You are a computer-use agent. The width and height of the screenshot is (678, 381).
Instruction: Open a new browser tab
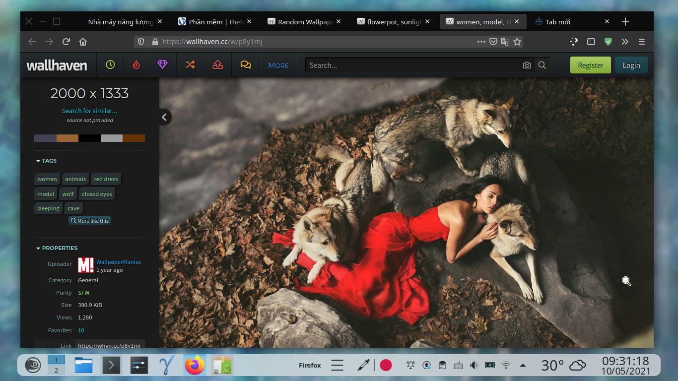[x=625, y=21]
